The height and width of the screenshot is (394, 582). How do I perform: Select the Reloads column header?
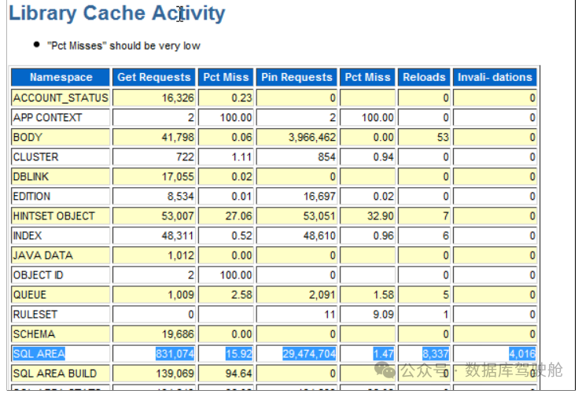424,77
